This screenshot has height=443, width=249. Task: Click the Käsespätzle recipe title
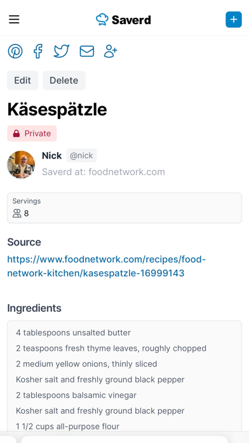tap(57, 109)
